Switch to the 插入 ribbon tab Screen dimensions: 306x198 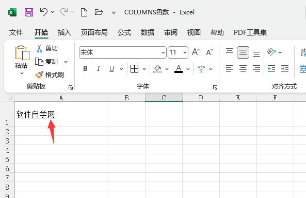[x=65, y=32]
